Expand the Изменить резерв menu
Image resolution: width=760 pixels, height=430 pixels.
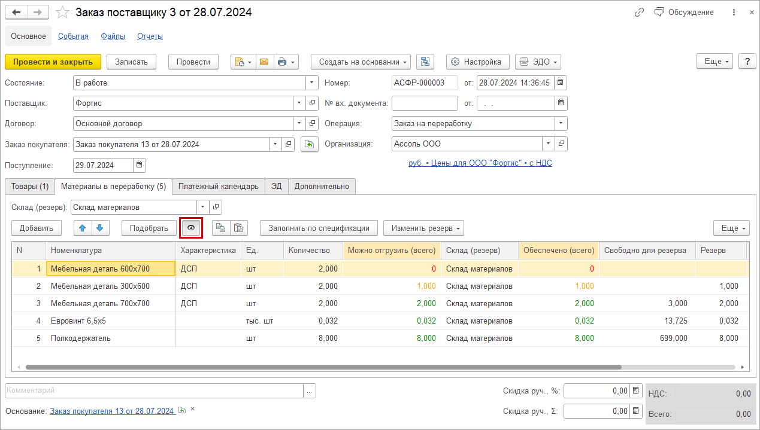423,228
